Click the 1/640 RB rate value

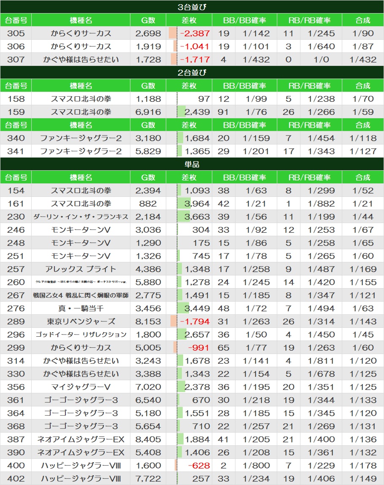(x=321, y=46)
